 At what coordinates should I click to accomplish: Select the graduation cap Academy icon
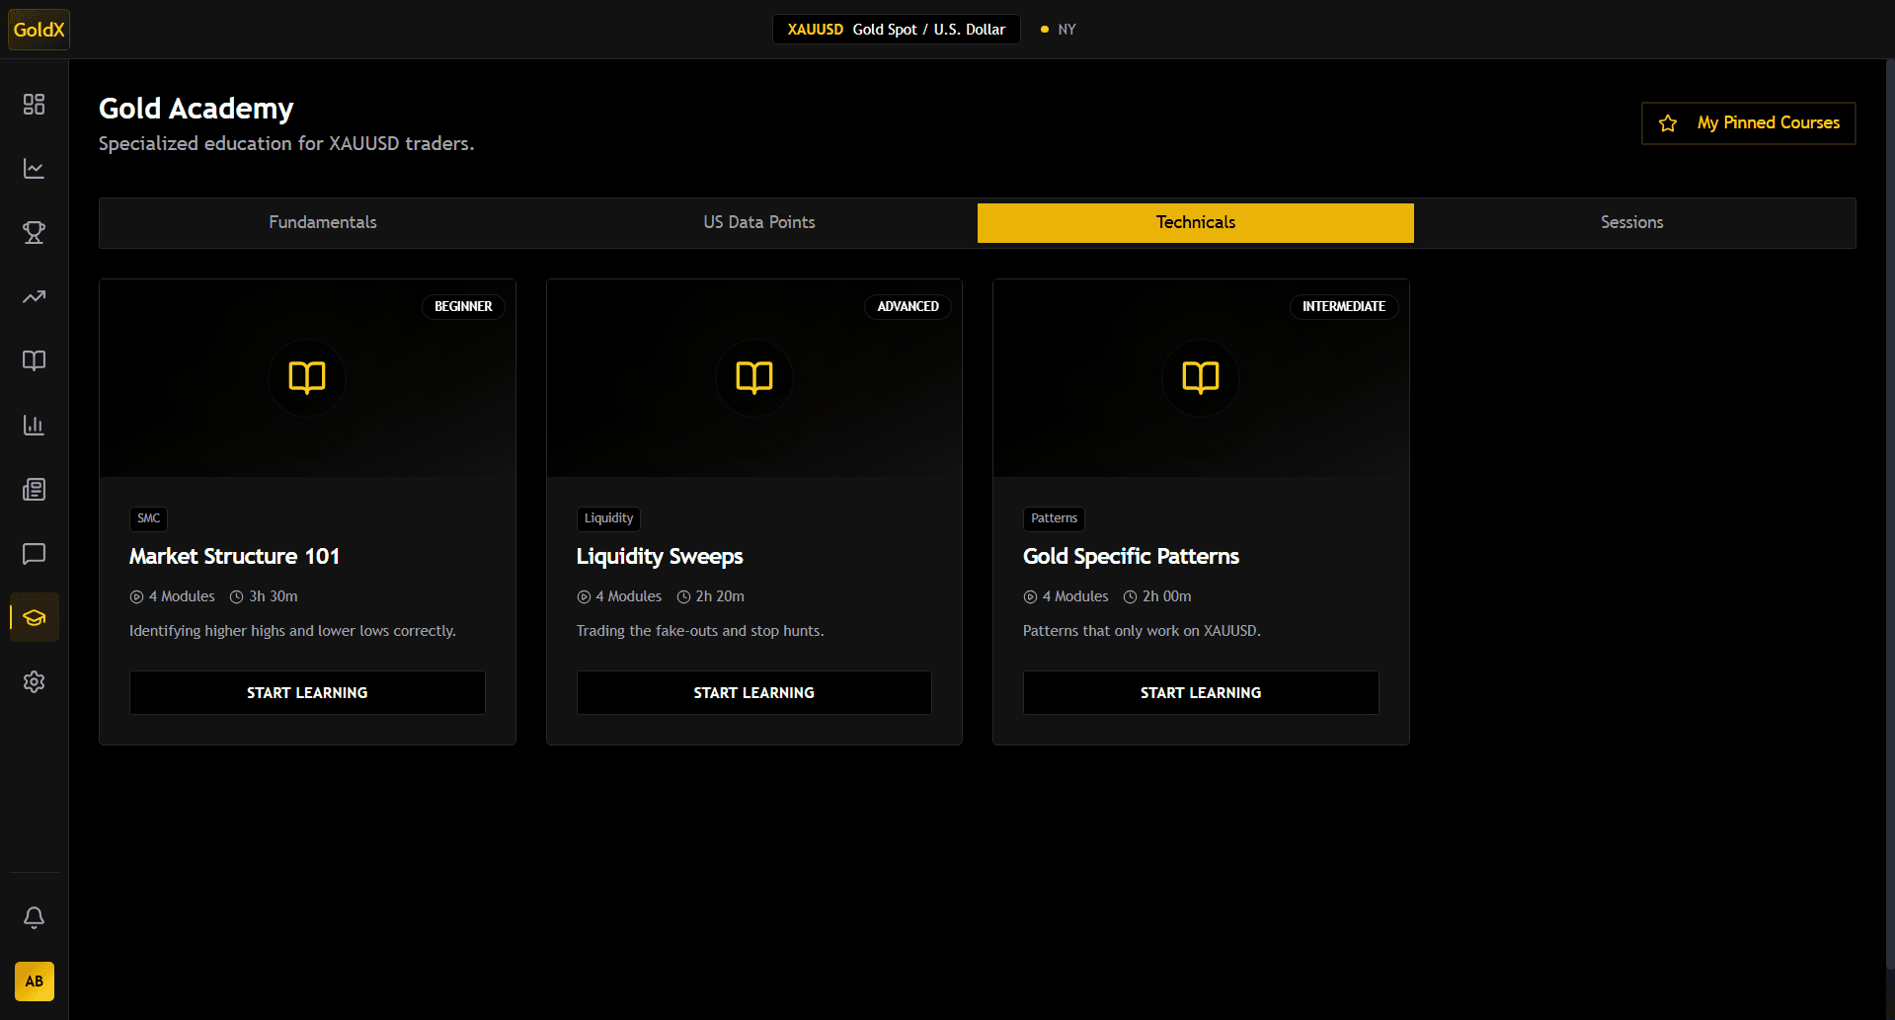[34, 618]
